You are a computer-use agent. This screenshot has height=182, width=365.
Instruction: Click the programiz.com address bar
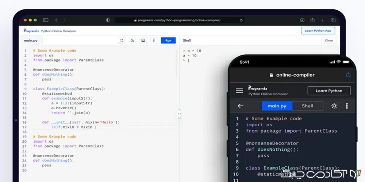click(x=179, y=20)
